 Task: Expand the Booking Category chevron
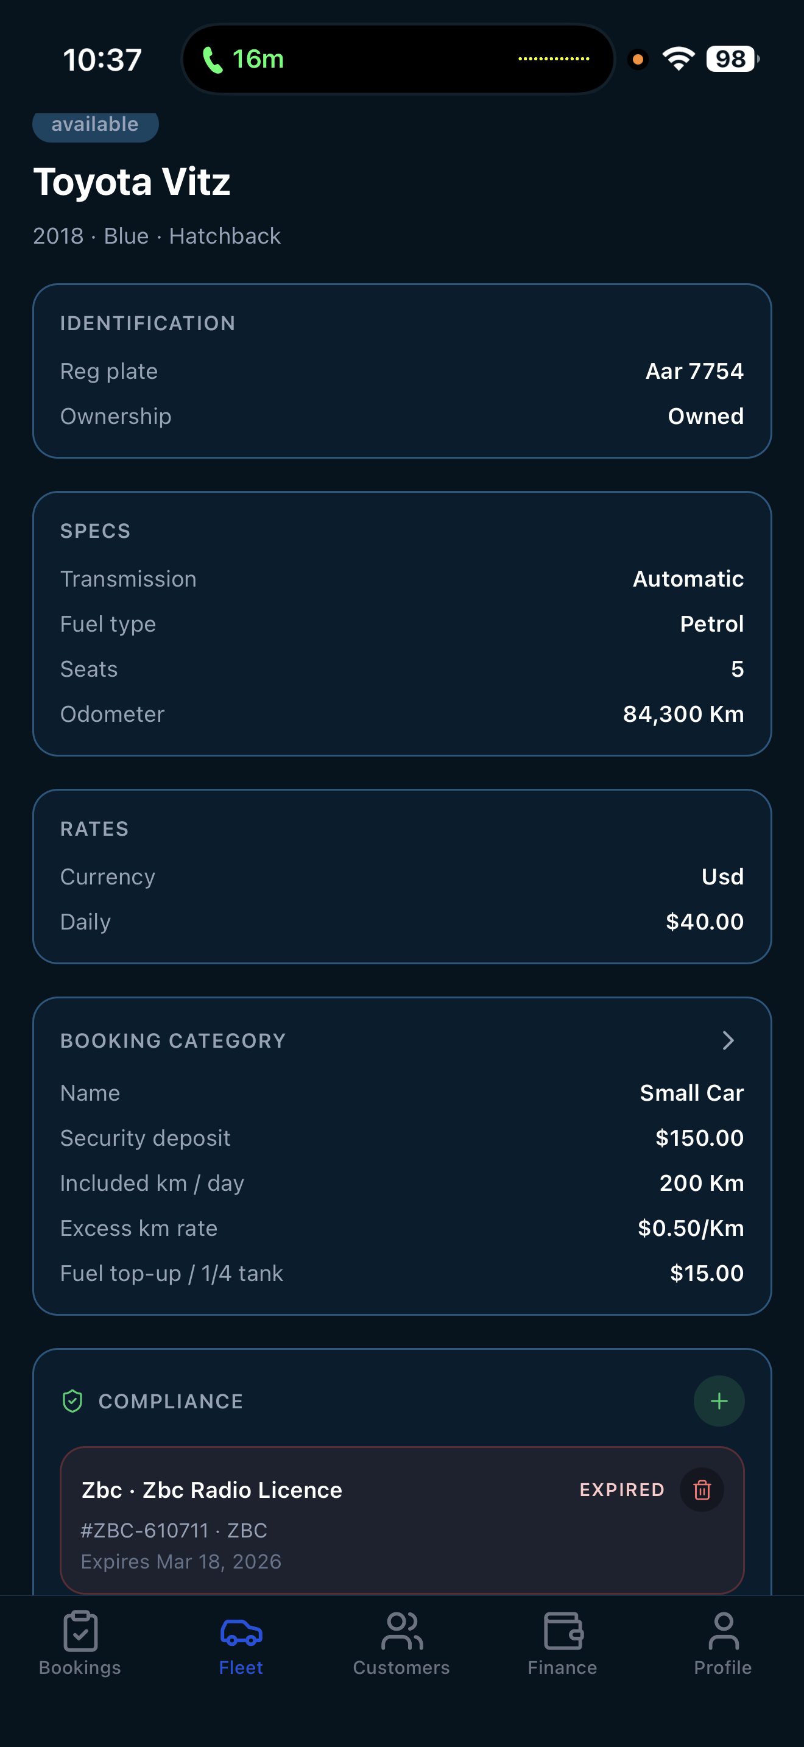click(x=728, y=1040)
